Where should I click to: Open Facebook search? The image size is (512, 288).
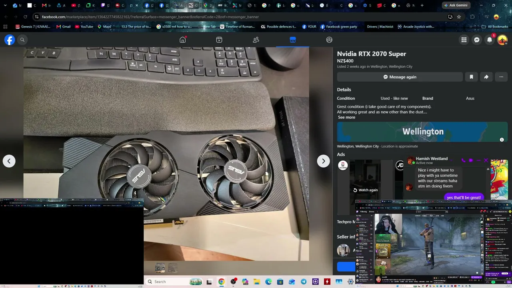click(22, 40)
